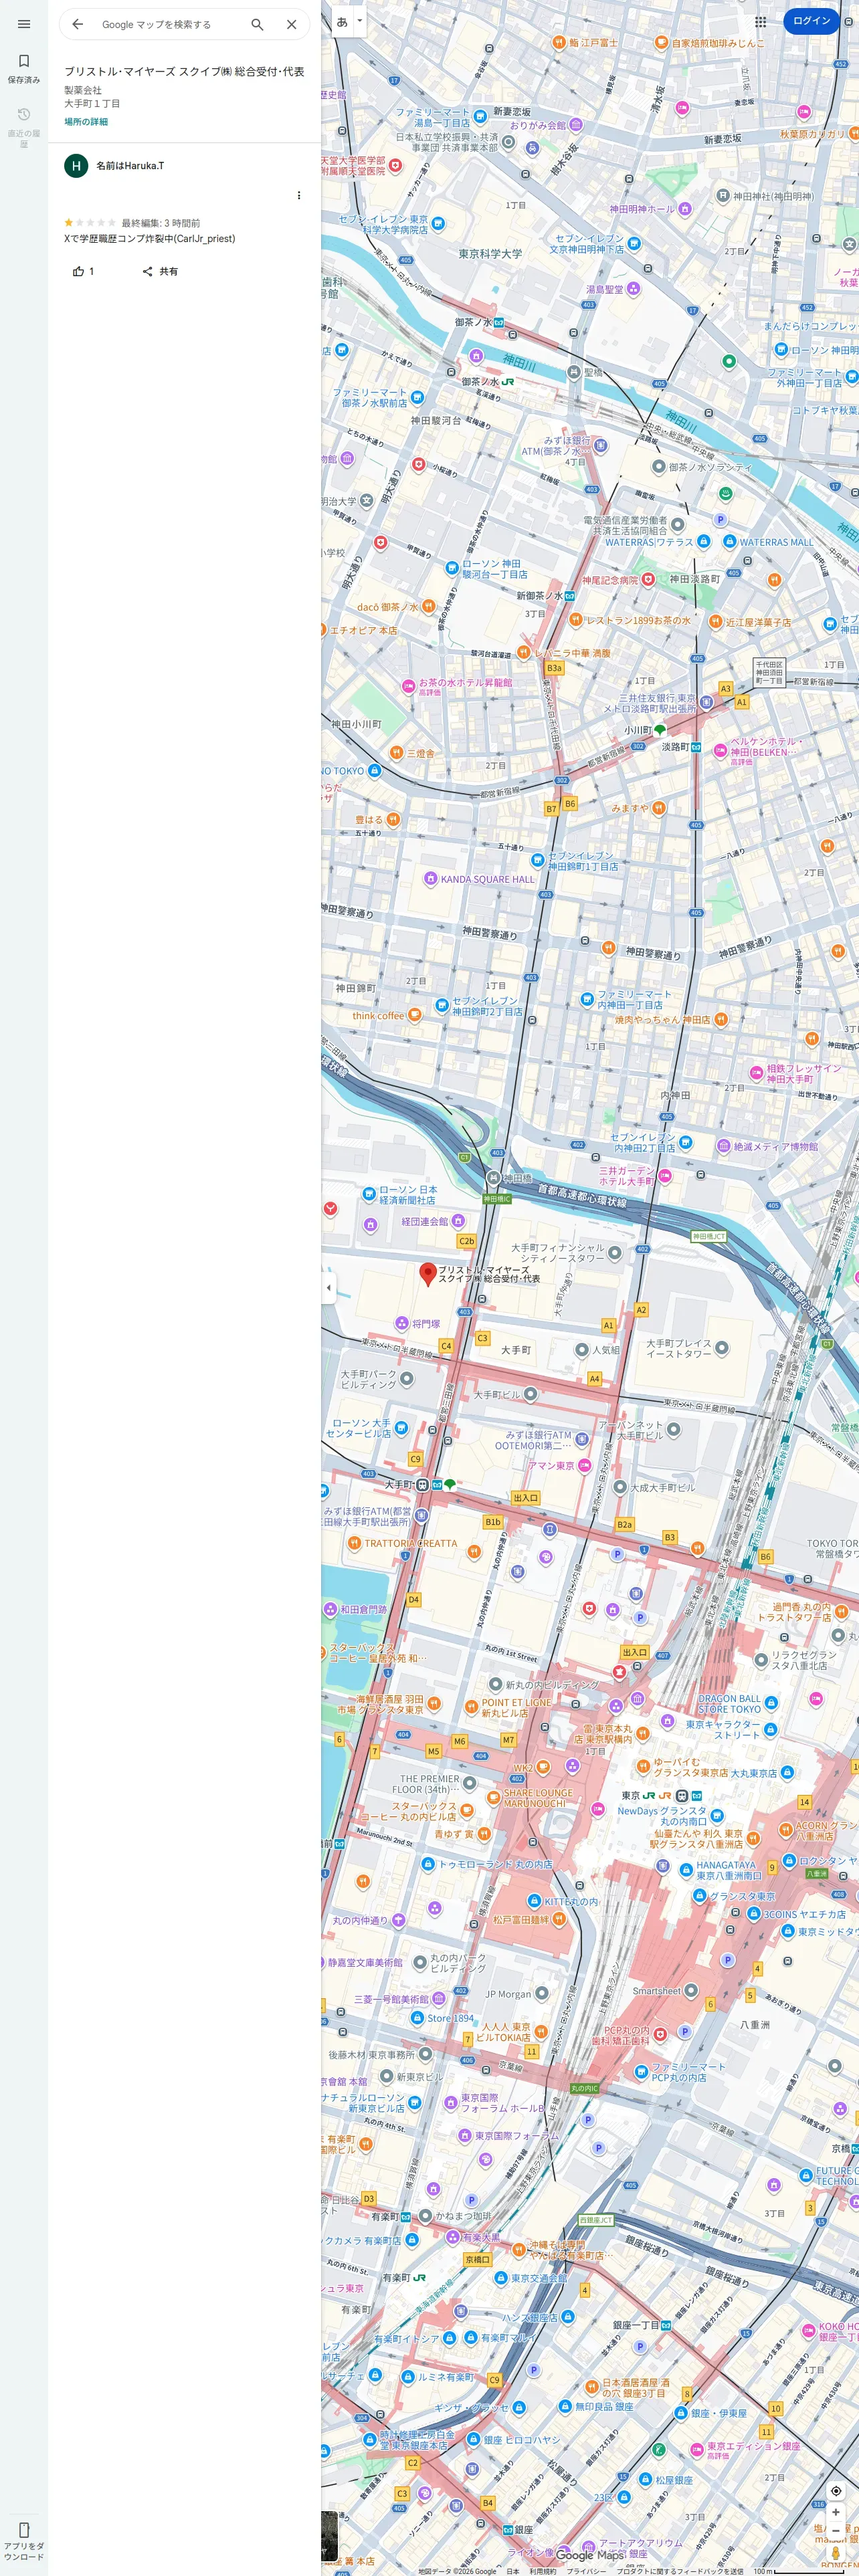Screen dimensions: 859x2576
Task: Open the 神尾記念病院 hospital pin
Action: tap(648, 580)
